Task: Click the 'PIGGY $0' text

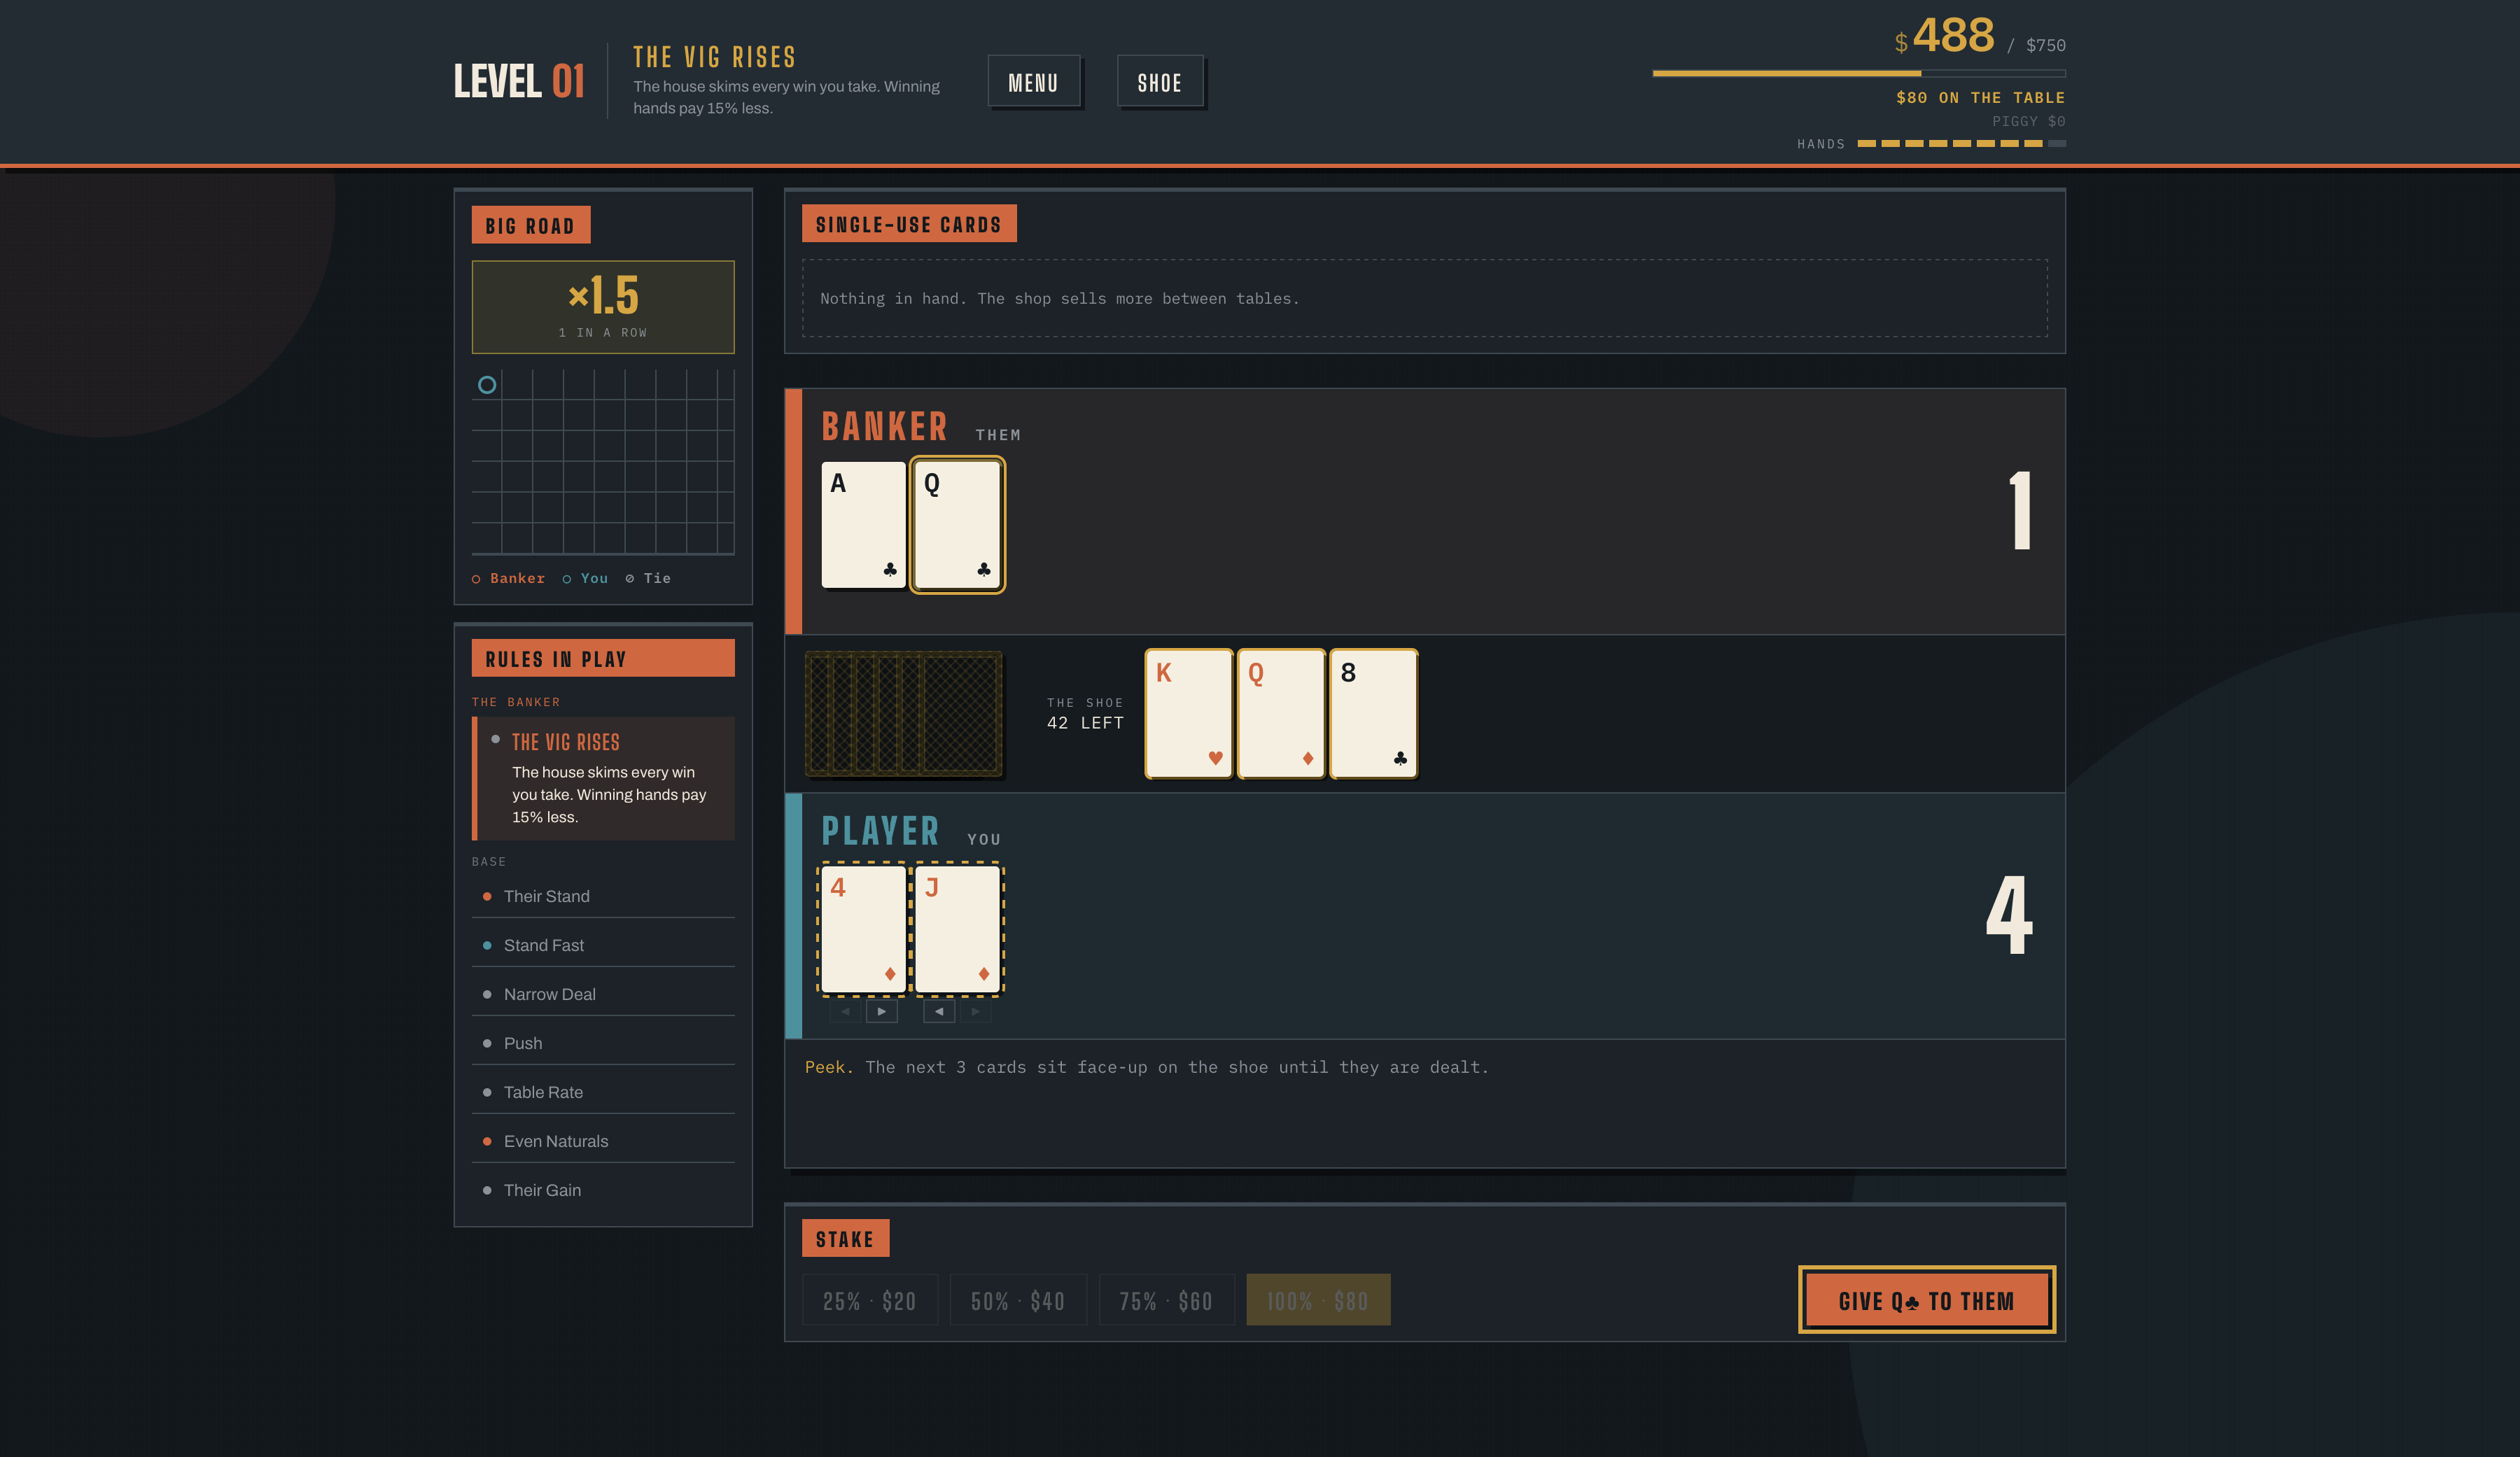Action: point(2028,121)
